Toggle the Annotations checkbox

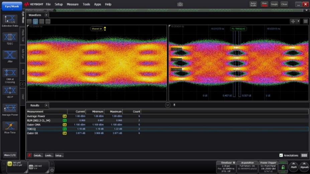pyautogui.click(x=281, y=155)
